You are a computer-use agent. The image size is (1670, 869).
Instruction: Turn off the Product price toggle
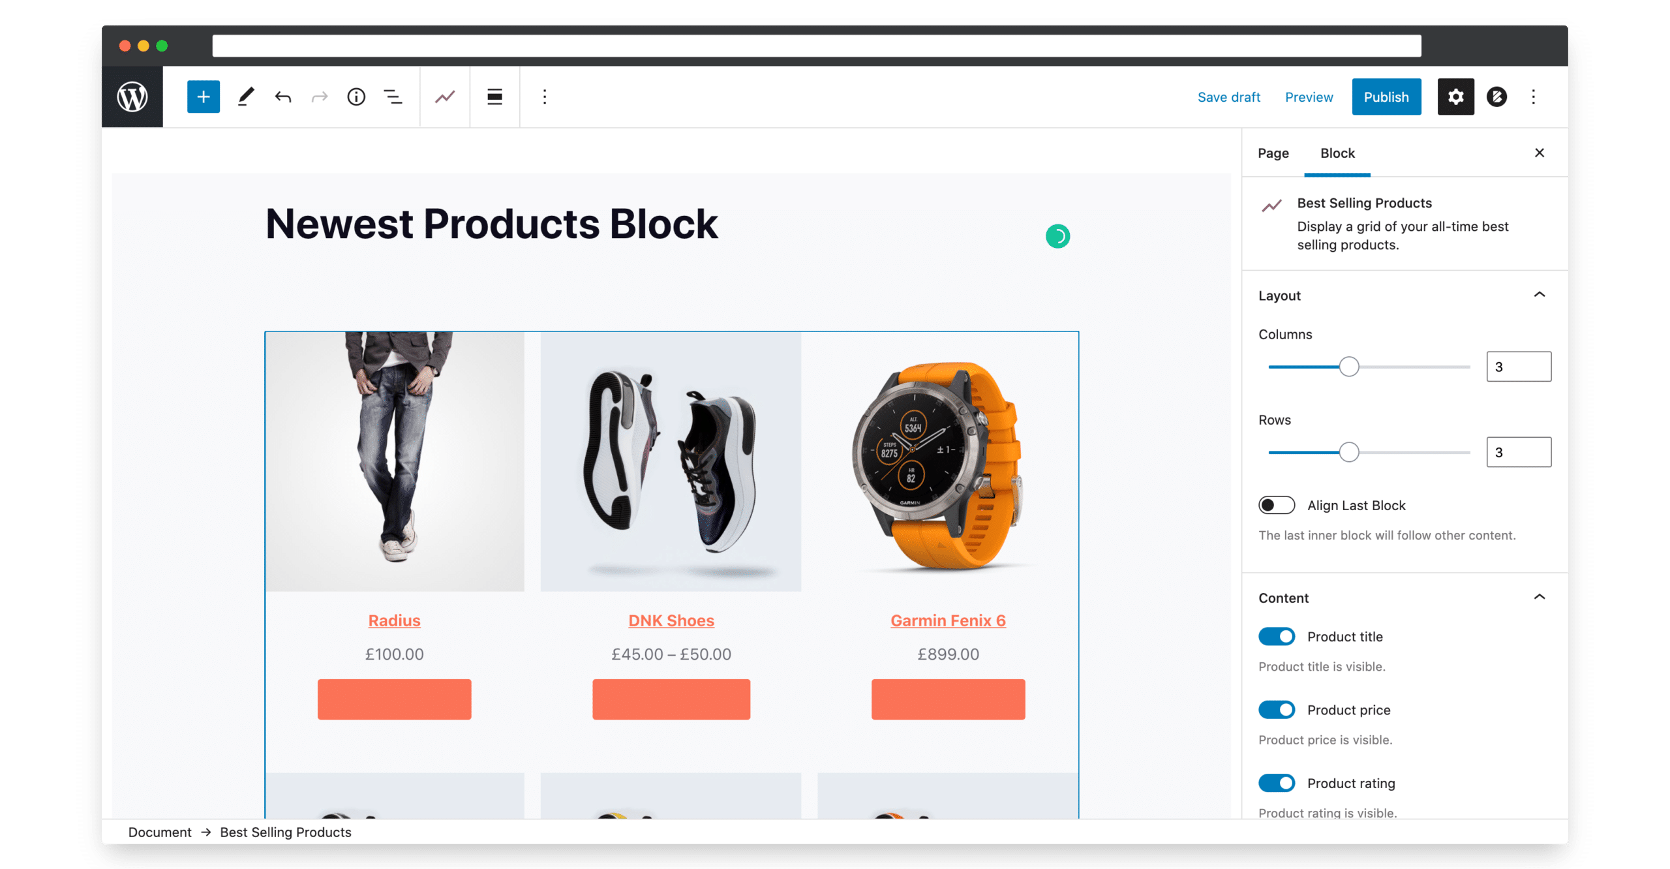click(x=1275, y=709)
